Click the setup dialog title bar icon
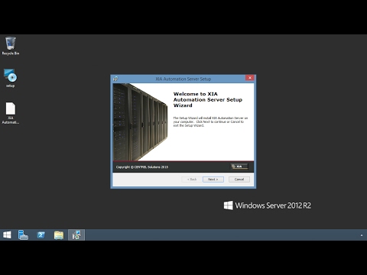 pyautogui.click(x=115, y=79)
